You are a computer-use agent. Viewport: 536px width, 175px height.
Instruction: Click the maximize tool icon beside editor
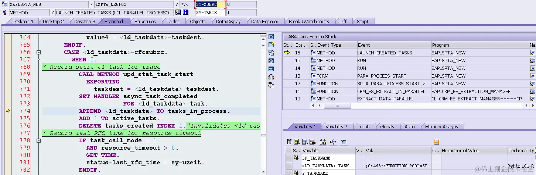pos(271,61)
